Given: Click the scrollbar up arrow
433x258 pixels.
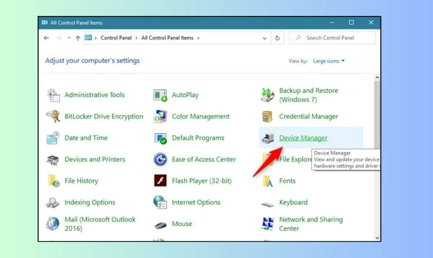Looking at the screenshot, I should coord(377,78).
